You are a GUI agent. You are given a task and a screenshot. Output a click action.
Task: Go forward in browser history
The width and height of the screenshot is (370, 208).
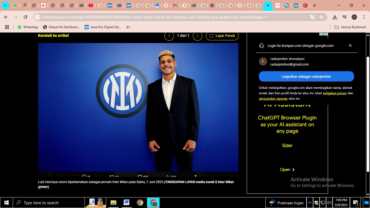(x=16, y=17)
